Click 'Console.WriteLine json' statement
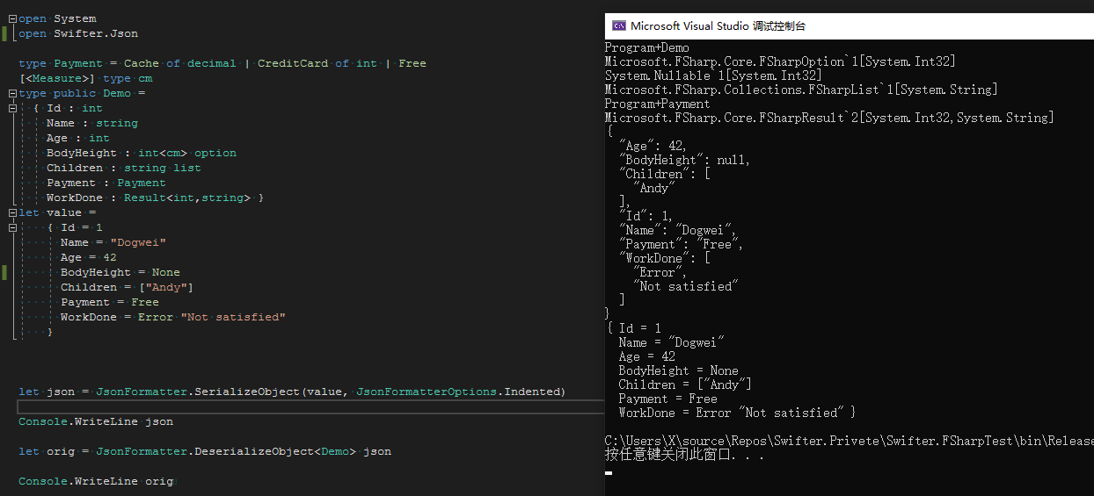The width and height of the screenshot is (1094, 496). pos(96,421)
